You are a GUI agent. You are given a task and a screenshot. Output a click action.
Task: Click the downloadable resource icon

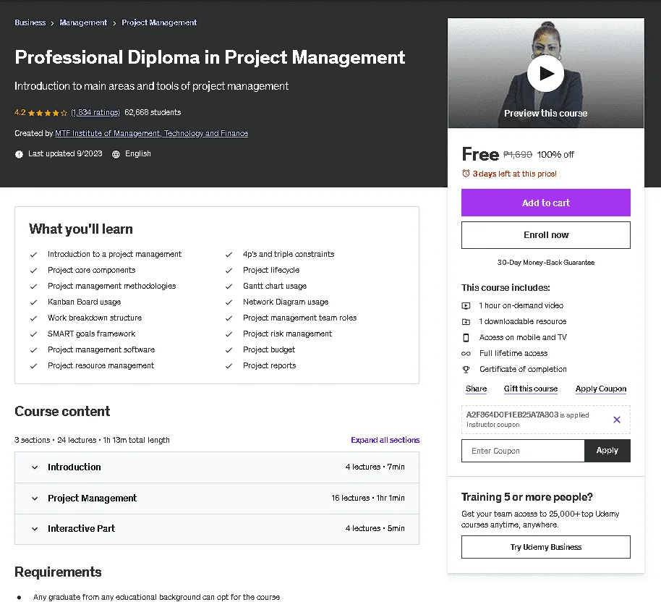[466, 321]
